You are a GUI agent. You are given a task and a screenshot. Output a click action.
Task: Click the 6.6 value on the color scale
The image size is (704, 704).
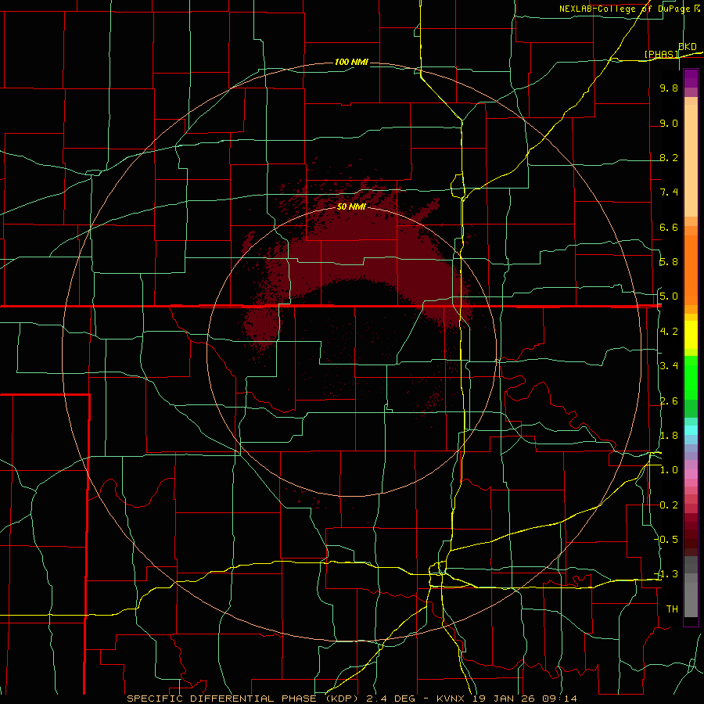click(x=669, y=227)
